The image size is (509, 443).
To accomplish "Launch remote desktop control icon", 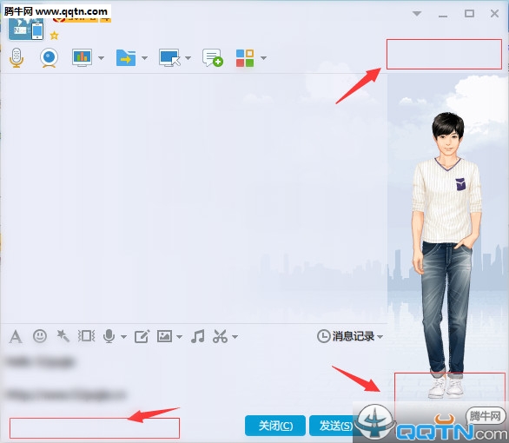I will pyautogui.click(x=169, y=58).
